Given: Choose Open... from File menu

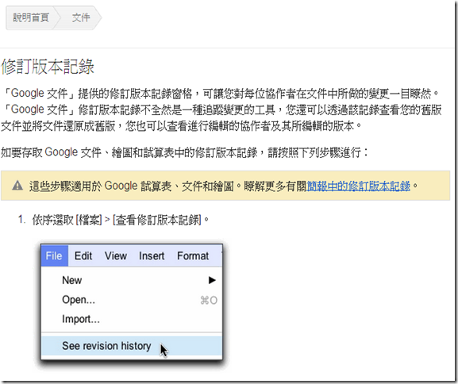Looking at the screenshot, I should tap(132, 300).
